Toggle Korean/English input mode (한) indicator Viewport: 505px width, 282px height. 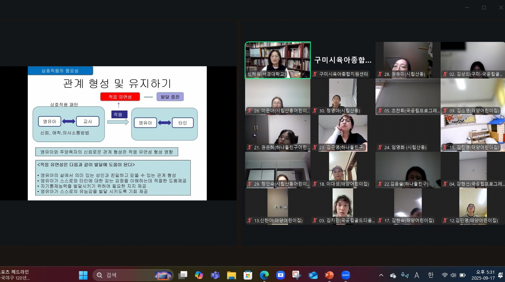point(431,275)
